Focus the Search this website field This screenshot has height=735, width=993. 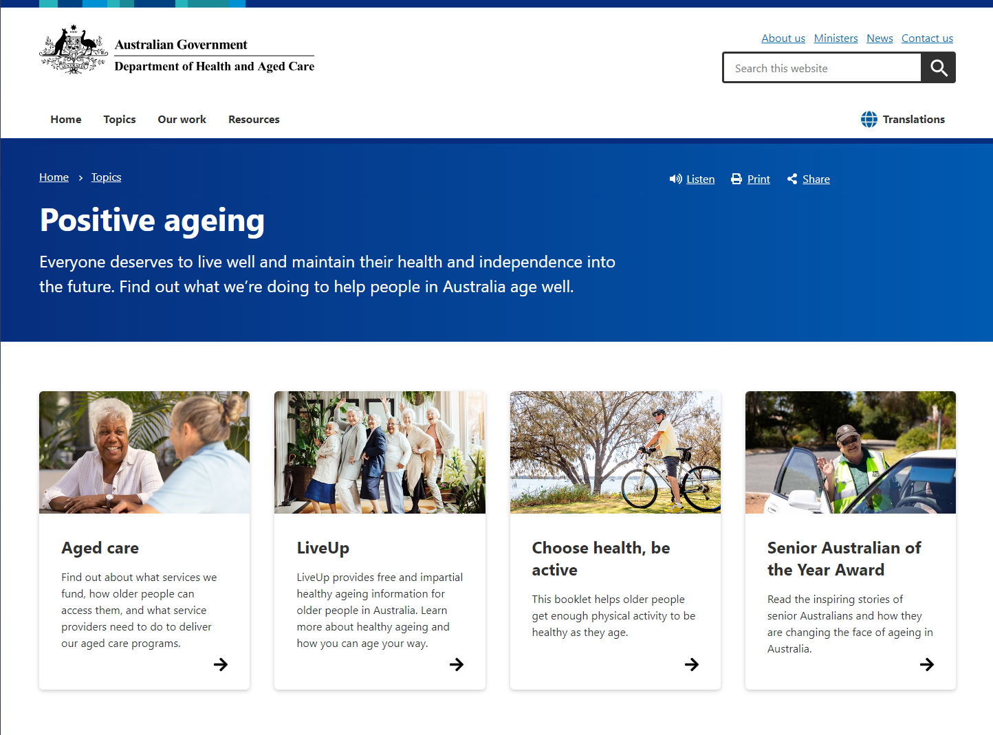[822, 68]
